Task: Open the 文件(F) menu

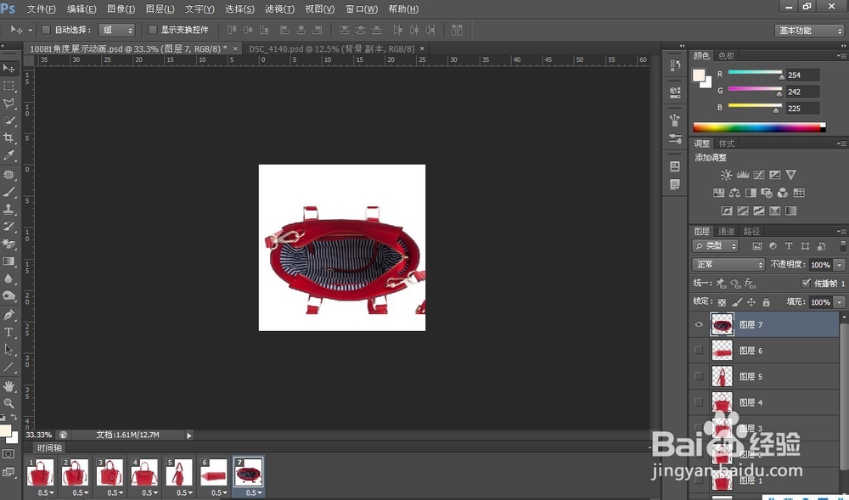Action: click(41, 9)
